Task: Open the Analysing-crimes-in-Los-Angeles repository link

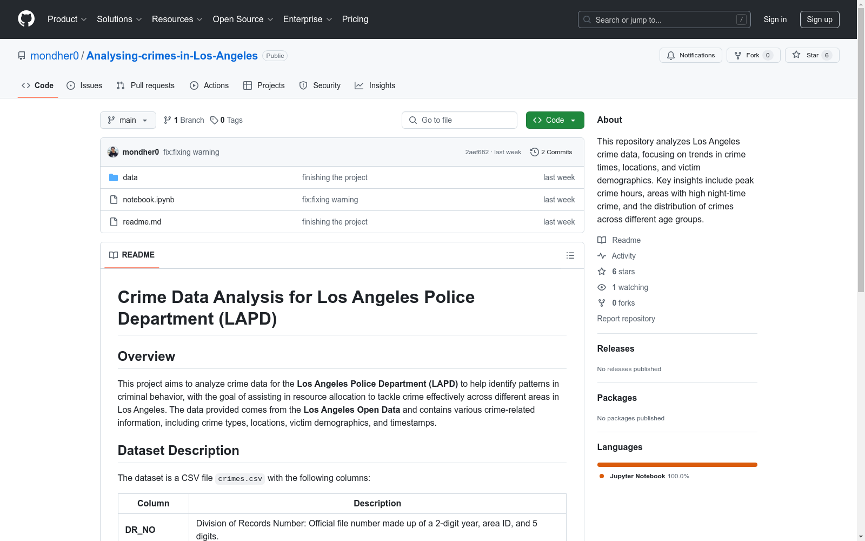Action: coord(172,56)
